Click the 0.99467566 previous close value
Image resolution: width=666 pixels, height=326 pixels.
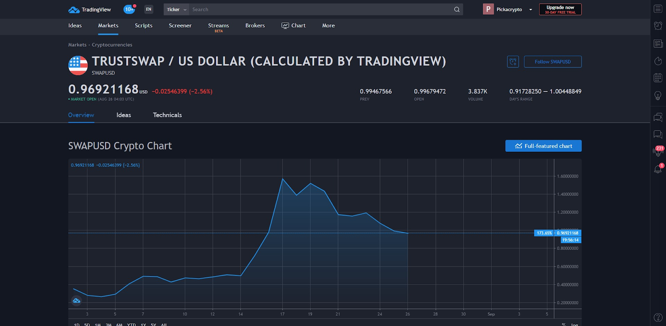pyautogui.click(x=376, y=91)
